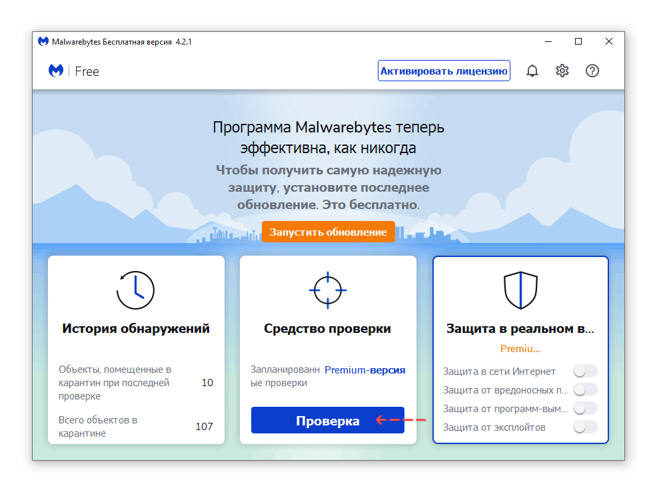Open the Premium-версия link
The width and height of the screenshot is (657, 488).
pos(364,370)
